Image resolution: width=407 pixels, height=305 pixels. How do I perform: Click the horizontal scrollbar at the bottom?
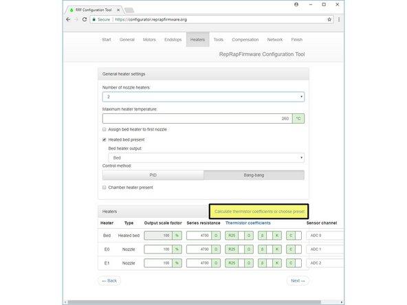point(194,302)
